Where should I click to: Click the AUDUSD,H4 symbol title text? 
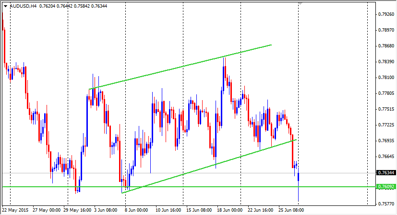pyautogui.click(x=24, y=6)
